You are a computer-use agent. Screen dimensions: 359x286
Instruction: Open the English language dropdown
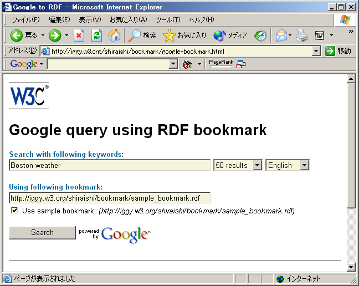304,165
